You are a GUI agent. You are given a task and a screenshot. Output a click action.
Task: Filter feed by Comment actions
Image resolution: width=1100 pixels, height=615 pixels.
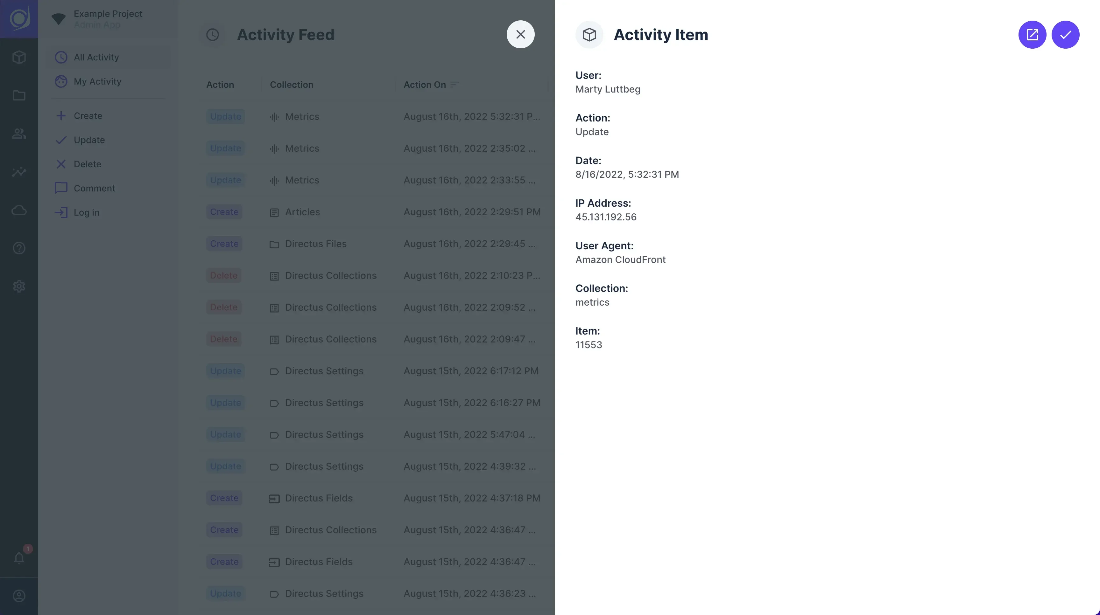(x=94, y=188)
